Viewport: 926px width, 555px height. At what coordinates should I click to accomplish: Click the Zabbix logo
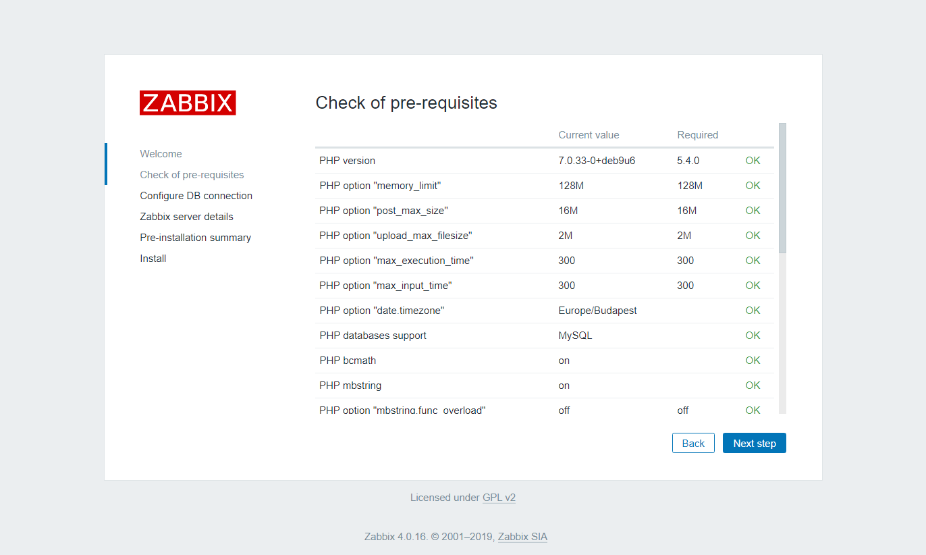188,103
